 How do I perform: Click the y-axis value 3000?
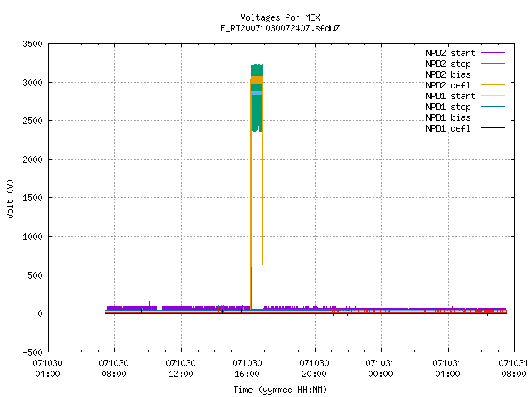(33, 83)
